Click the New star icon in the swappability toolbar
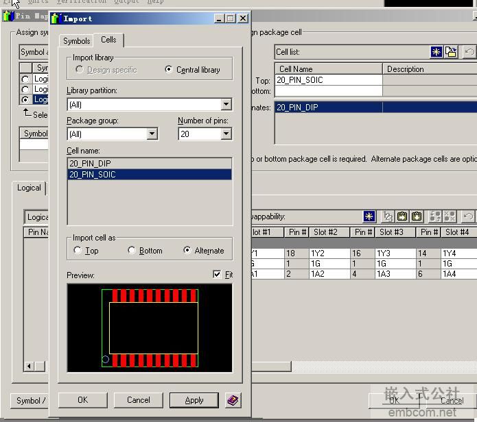This screenshot has height=422, width=477. pos(369,216)
